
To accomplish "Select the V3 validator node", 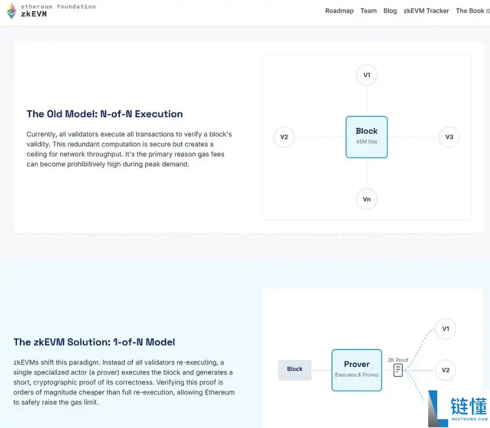I will (x=449, y=137).
